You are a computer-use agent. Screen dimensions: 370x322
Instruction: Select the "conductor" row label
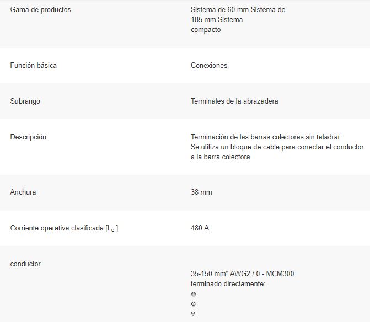[x=25, y=264]
